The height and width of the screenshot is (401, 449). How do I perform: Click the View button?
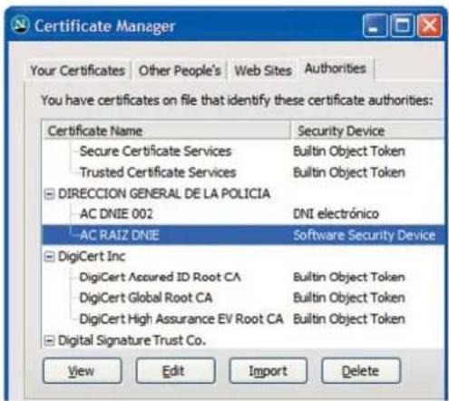click(x=83, y=371)
